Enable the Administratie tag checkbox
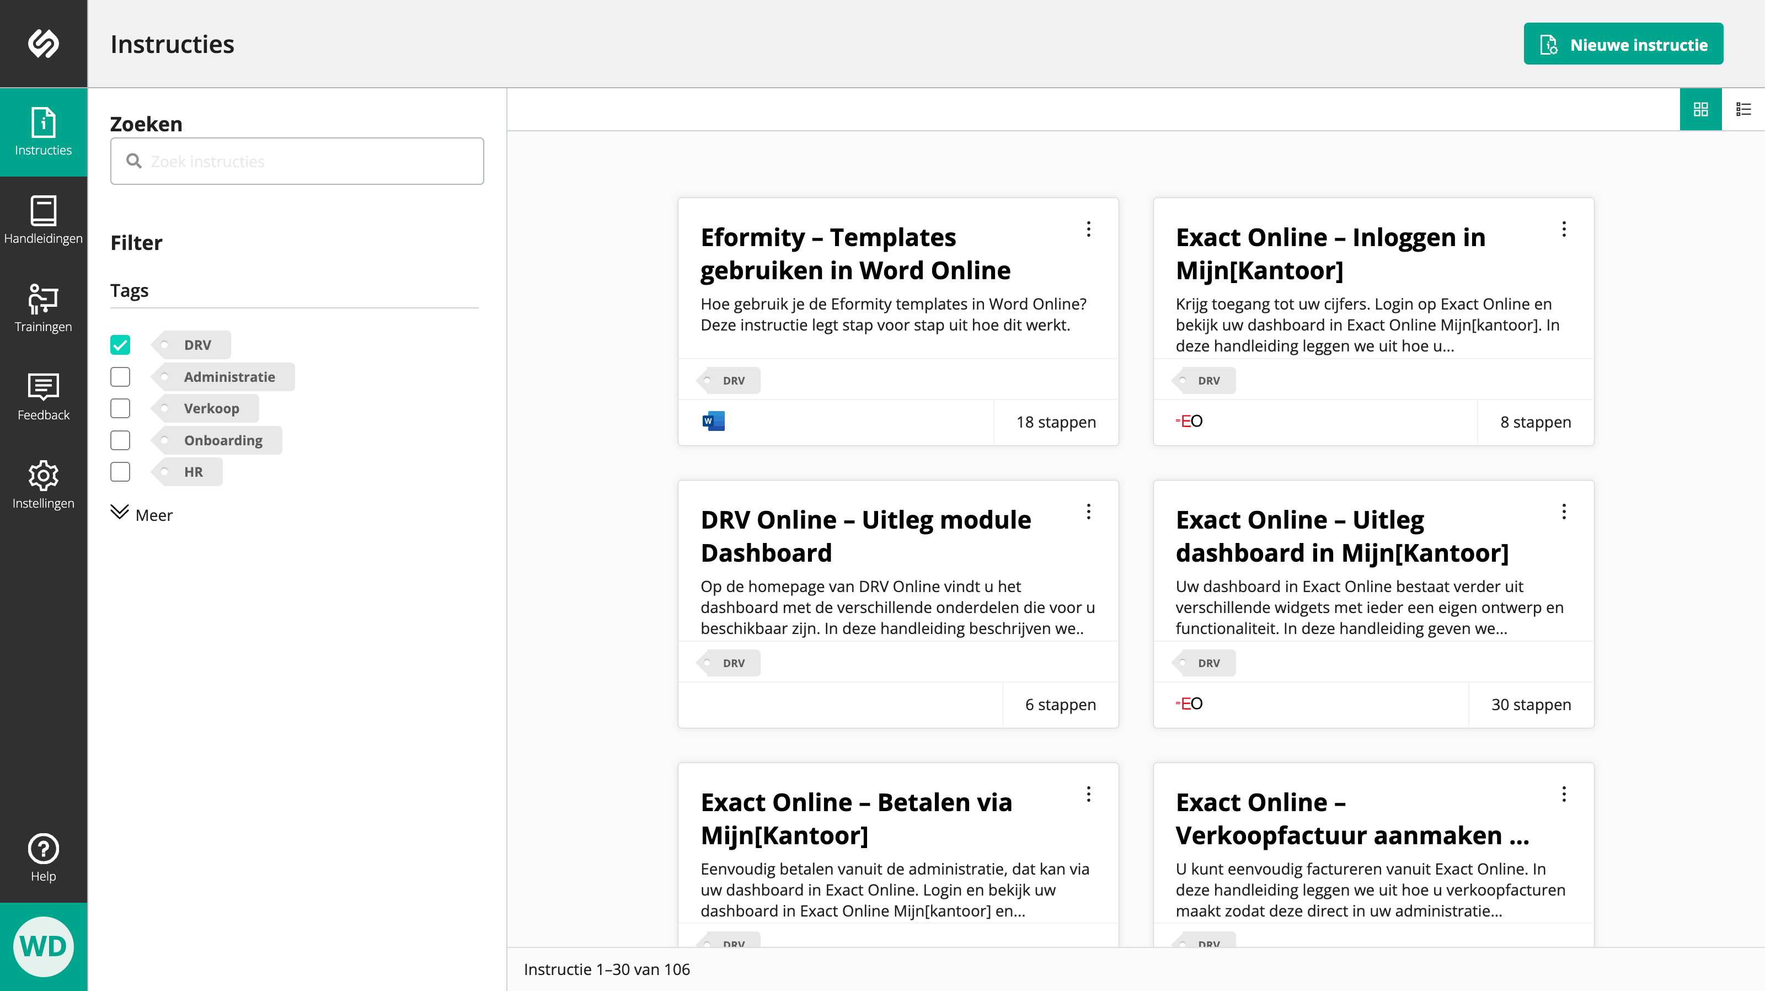Image resolution: width=1765 pixels, height=991 pixels. pos(120,377)
